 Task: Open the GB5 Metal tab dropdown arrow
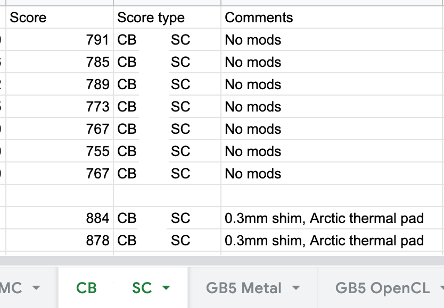point(296,288)
